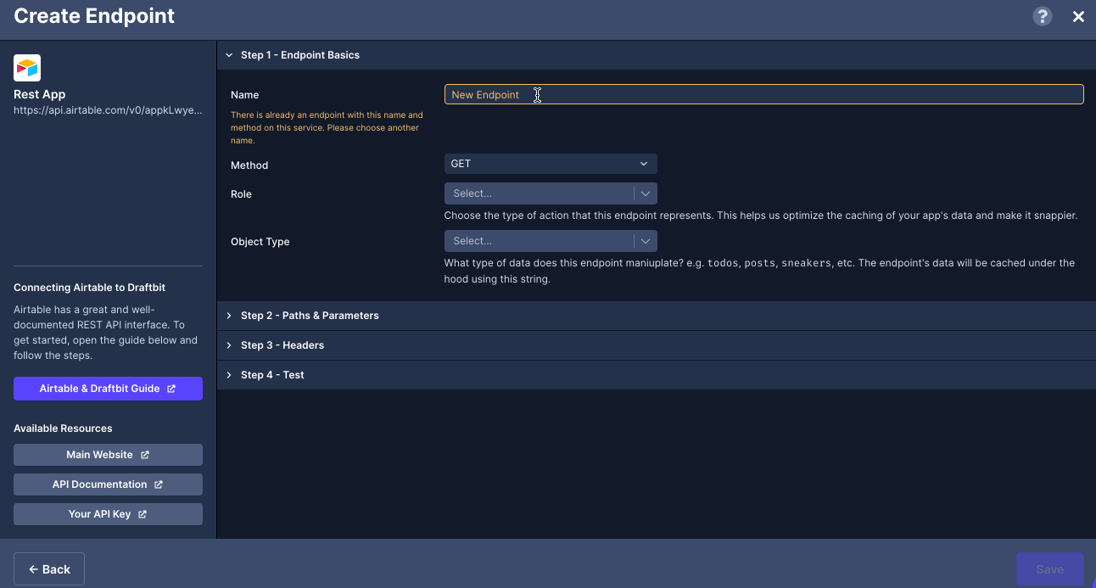
Task: Expand Step 4 - Test section
Action: tap(657, 375)
